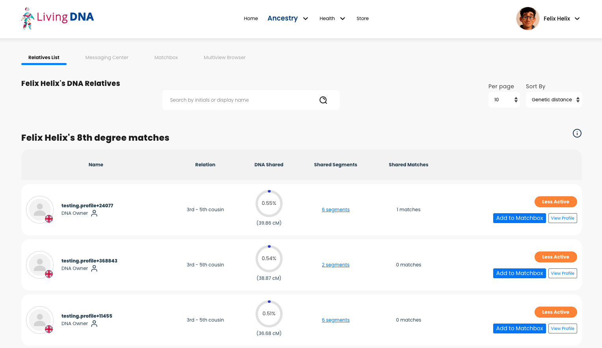This screenshot has height=348, width=602.
Task: Open the Multiview Browser tab
Action: coord(225,58)
